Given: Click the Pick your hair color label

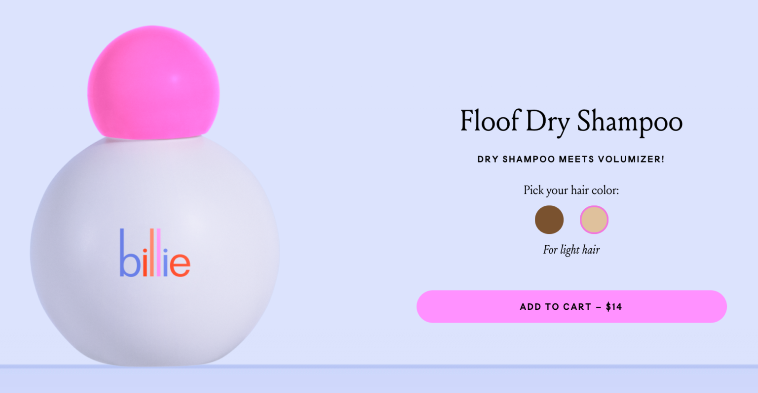Looking at the screenshot, I should pos(571,190).
